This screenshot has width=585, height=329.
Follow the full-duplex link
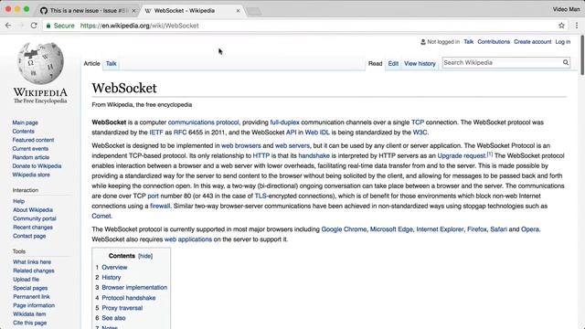tap(284, 122)
